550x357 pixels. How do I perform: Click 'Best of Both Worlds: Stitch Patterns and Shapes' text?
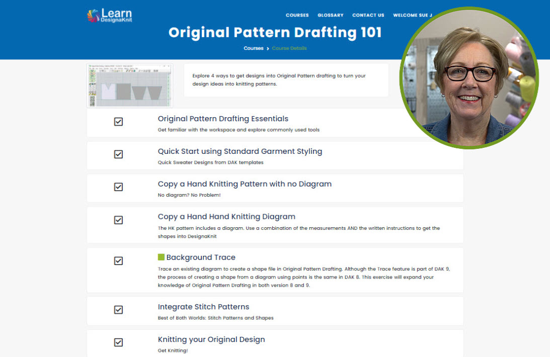216,318
